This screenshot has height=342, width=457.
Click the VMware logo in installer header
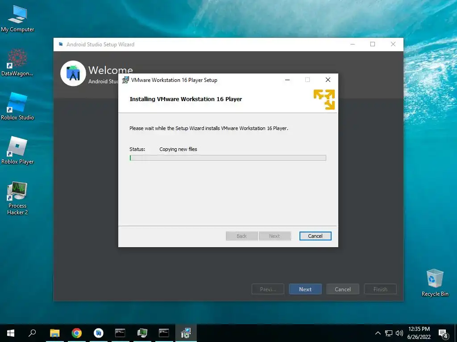pyautogui.click(x=324, y=99)
